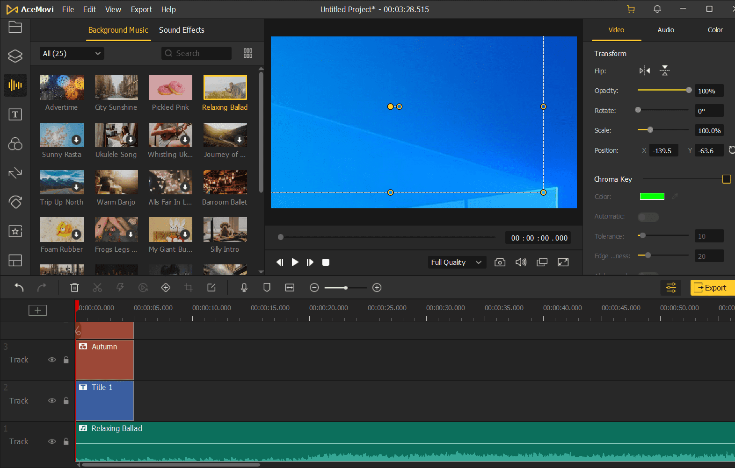Click the preview volume speaker icon
735x468 pixels.
[521, 262]
